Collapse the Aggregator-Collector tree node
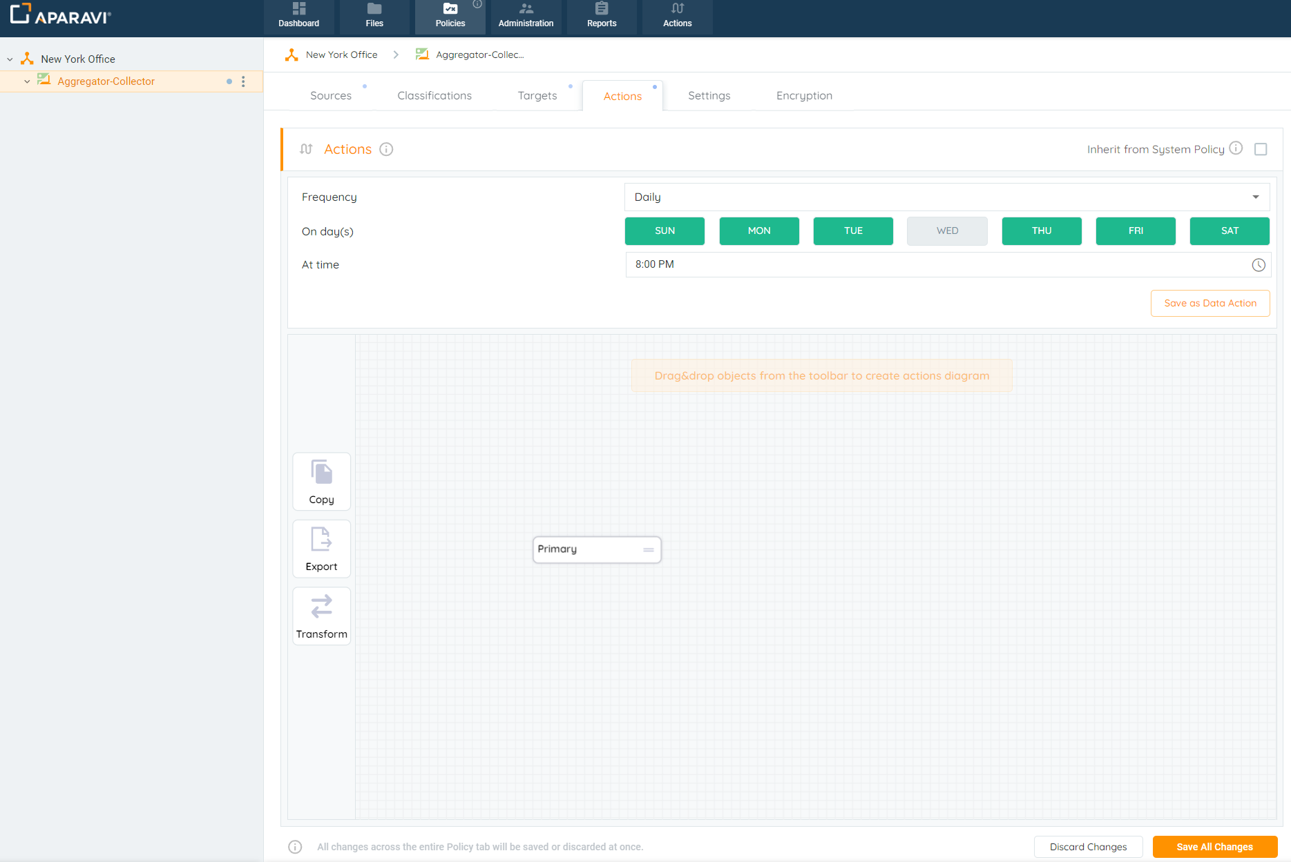Image resolution: width=1291 pixels, height=862 pixels. pos(26,81)
